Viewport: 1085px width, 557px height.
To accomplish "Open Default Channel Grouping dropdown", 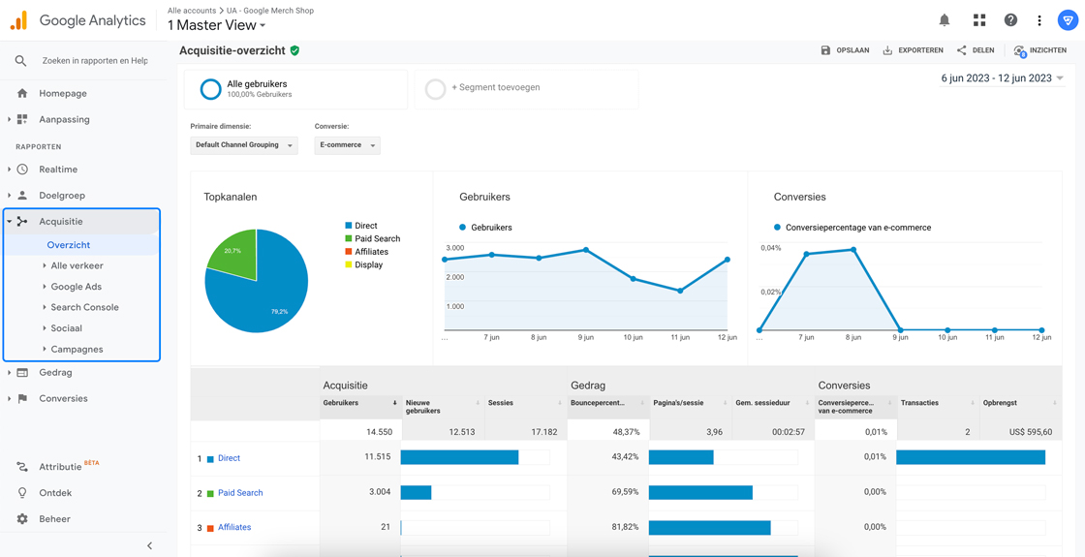I will point(244,145).
